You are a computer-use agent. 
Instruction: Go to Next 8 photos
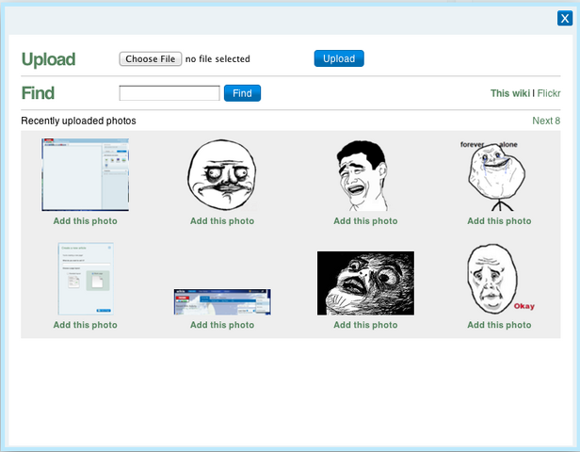click(546, 121)
